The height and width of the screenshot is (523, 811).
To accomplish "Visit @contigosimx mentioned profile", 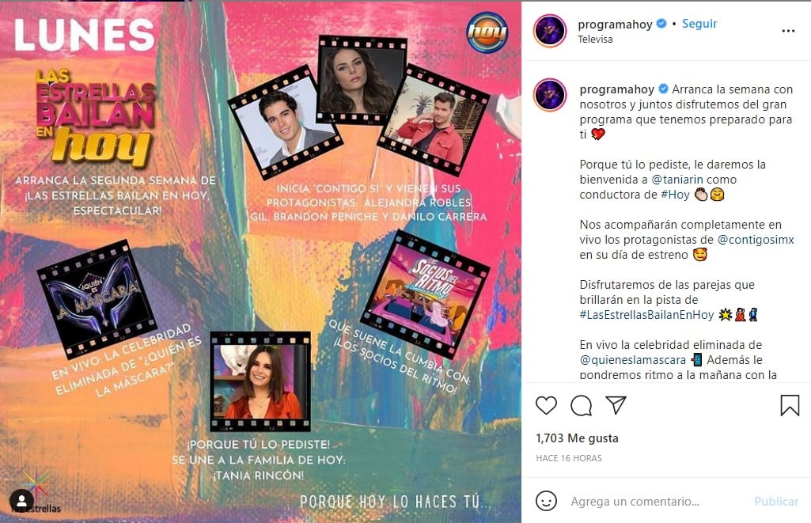I will [755, 240].
